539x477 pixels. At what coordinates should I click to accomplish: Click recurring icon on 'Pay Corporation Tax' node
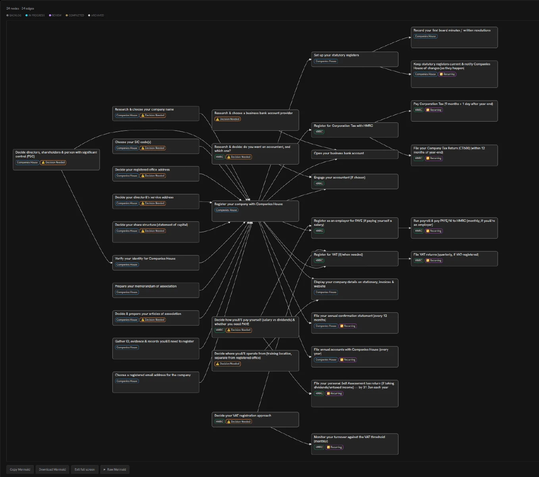(x=428, y=110)
